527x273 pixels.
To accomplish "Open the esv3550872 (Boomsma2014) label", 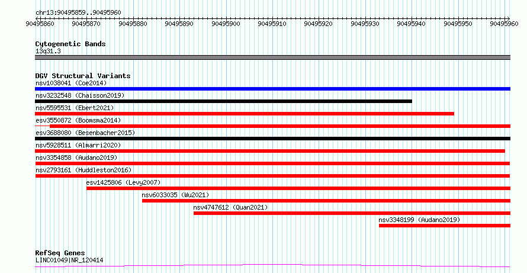I will pyautogui.click(x=78, y=120).
